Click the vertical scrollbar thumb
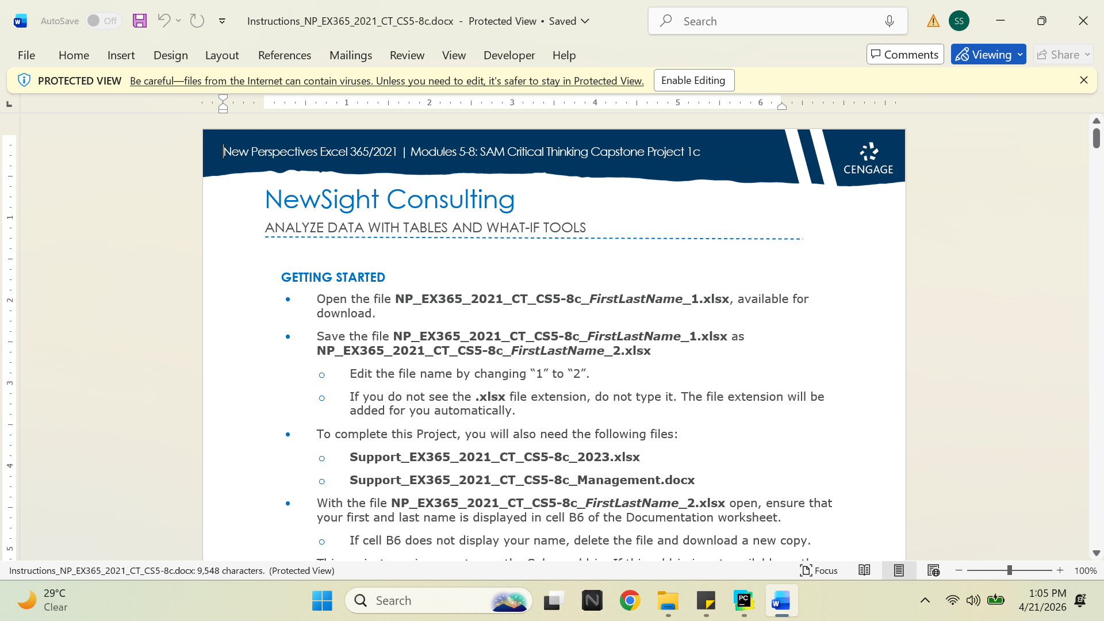The height and width of the screenshot is (621, 1104). [x=1097, y=138]
